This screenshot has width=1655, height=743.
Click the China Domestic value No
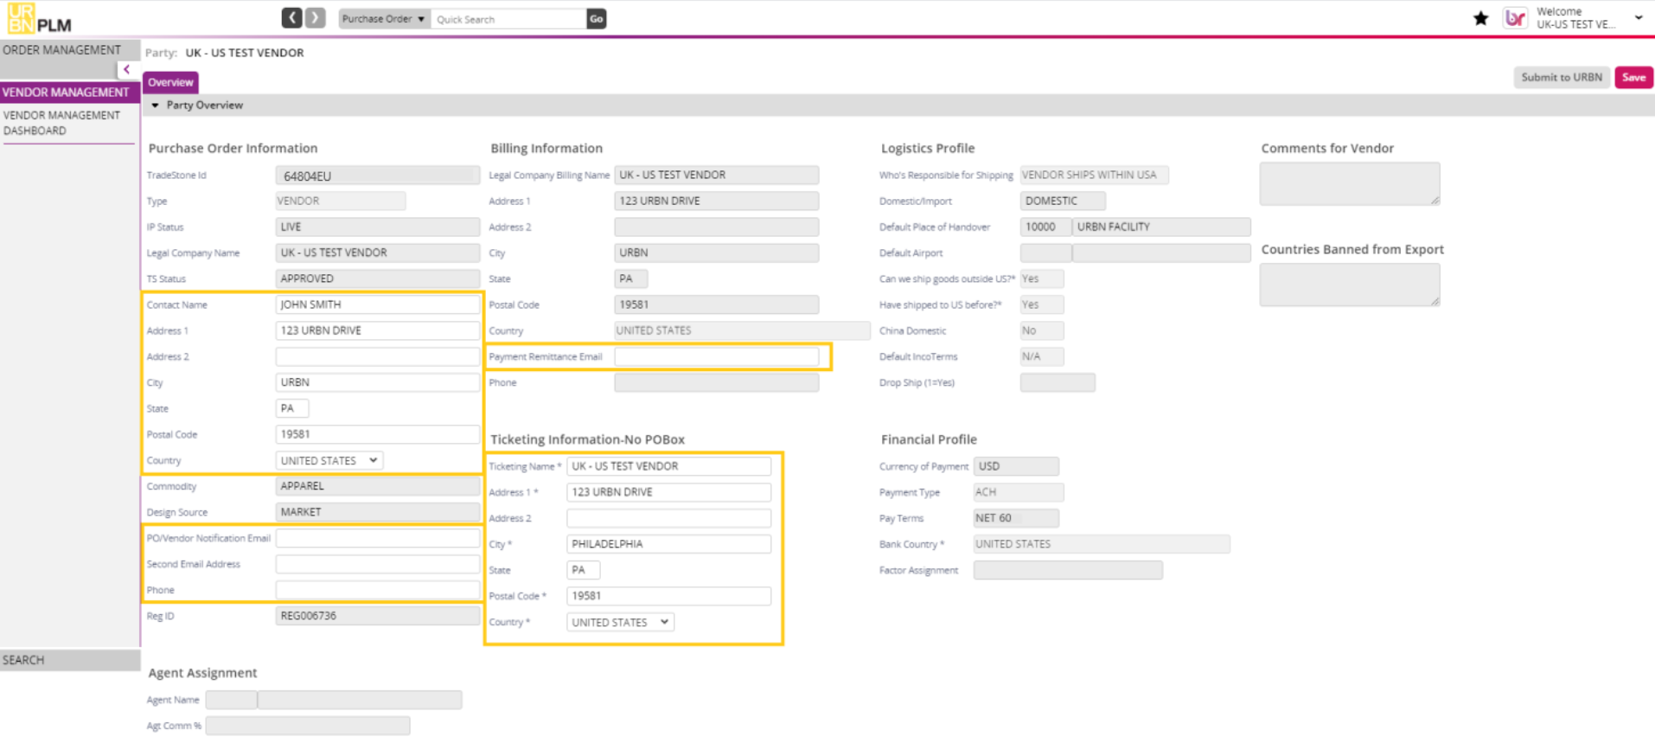point(1042,330)
